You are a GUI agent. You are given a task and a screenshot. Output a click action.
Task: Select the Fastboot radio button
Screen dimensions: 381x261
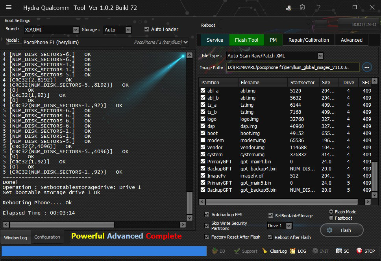(331, 218)
